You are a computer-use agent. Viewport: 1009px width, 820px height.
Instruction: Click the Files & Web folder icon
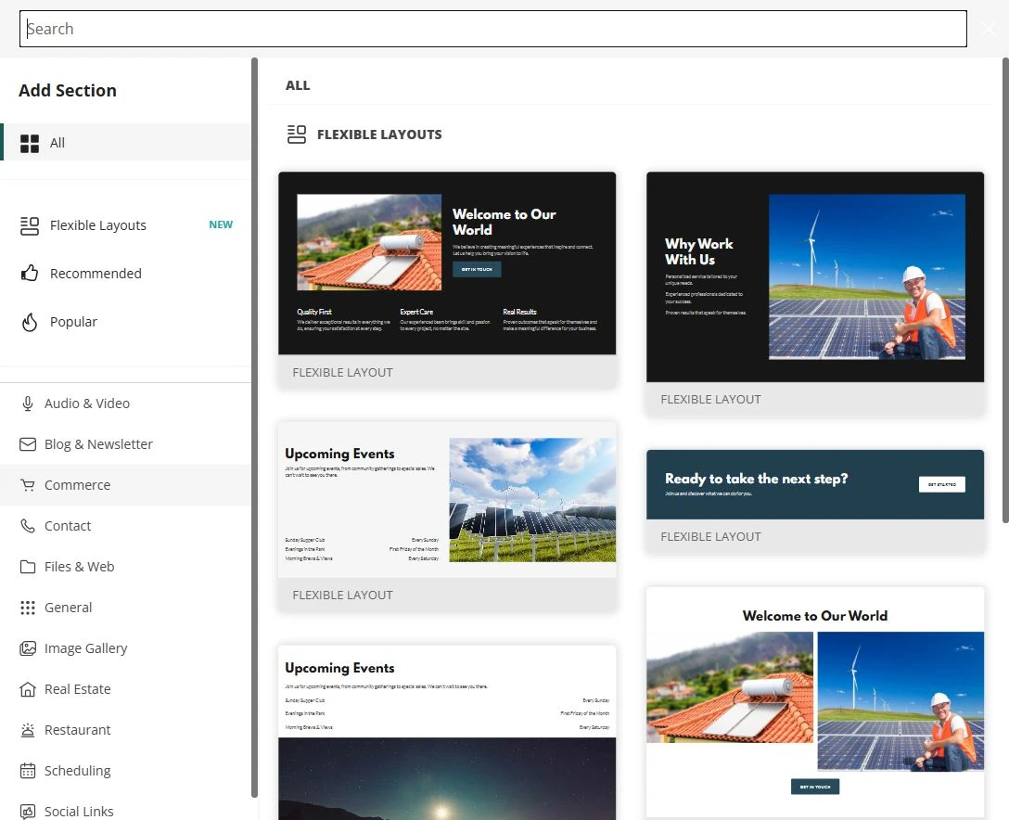(x=28, y=567)
